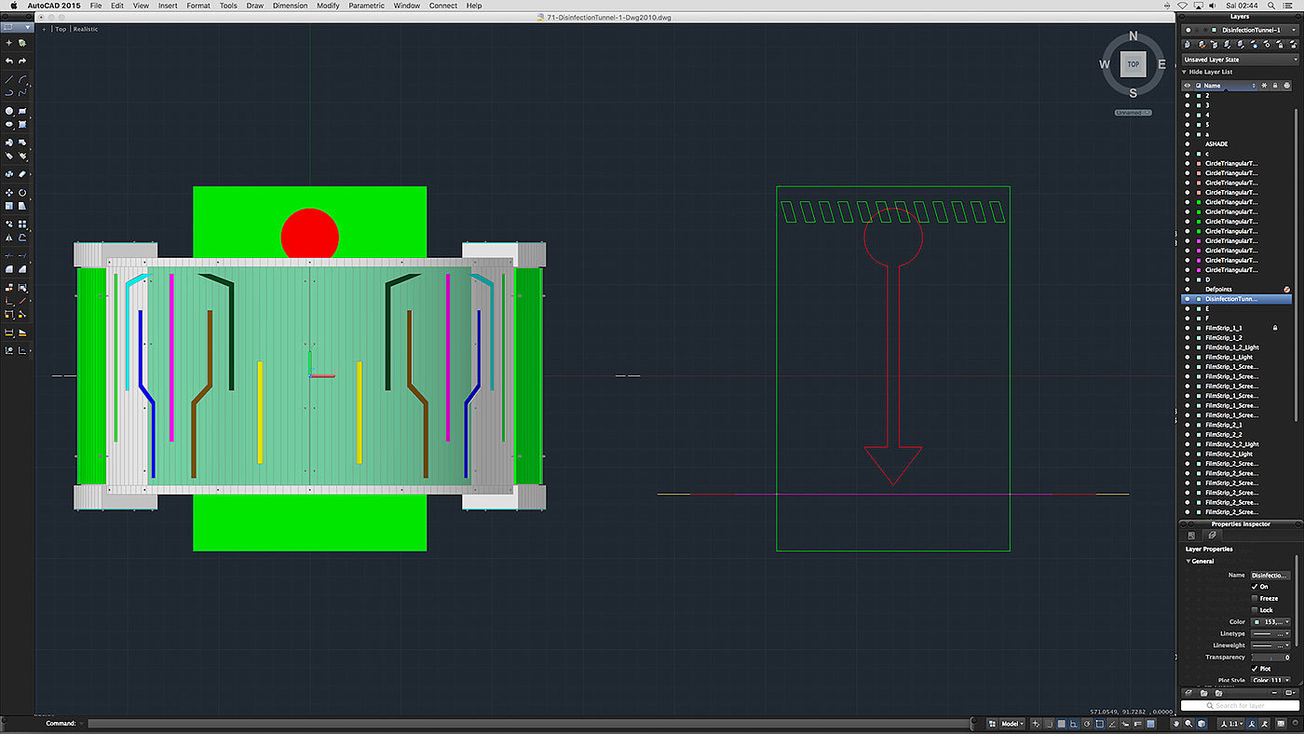Open the Unsaved Layer State dropdown
Viewport: 1304px width, 734px height.
click(1237, 60)
